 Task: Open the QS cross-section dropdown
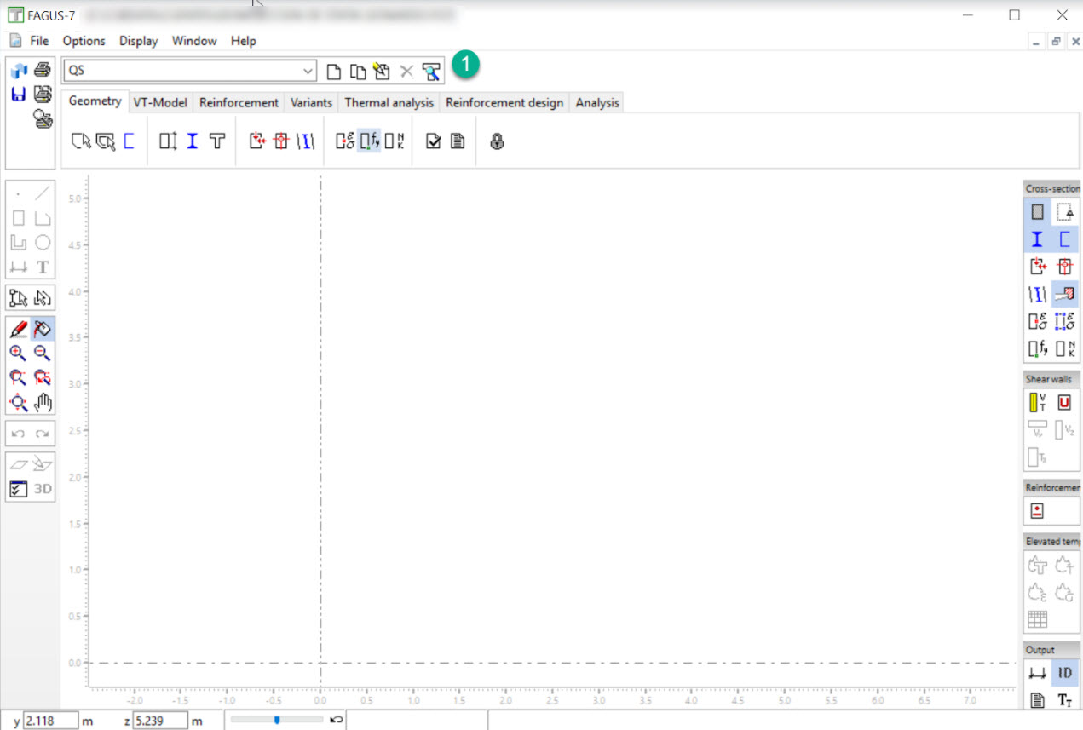(x=308, y=72)
